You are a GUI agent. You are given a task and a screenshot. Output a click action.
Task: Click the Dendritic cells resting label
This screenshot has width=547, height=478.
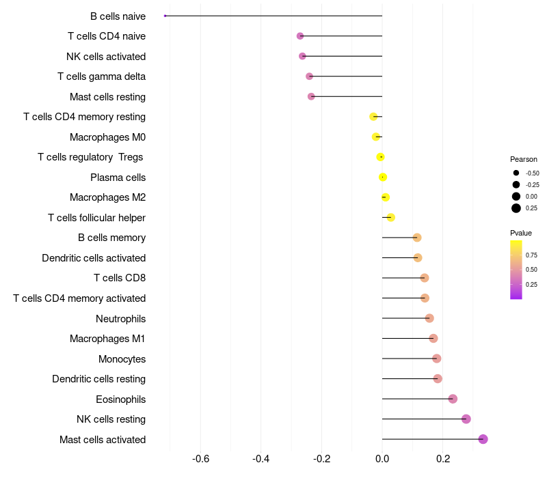click(x=99, y=379)
